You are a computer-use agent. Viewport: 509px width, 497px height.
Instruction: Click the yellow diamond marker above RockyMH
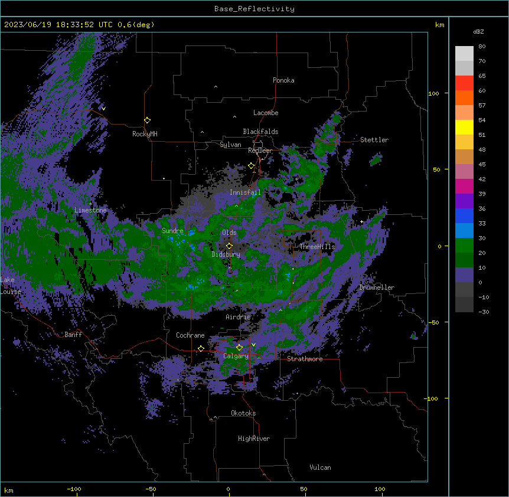[x=148, y=120]
